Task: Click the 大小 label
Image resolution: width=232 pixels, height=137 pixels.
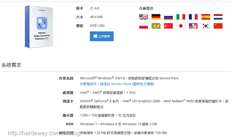Action: click(79, 17)
